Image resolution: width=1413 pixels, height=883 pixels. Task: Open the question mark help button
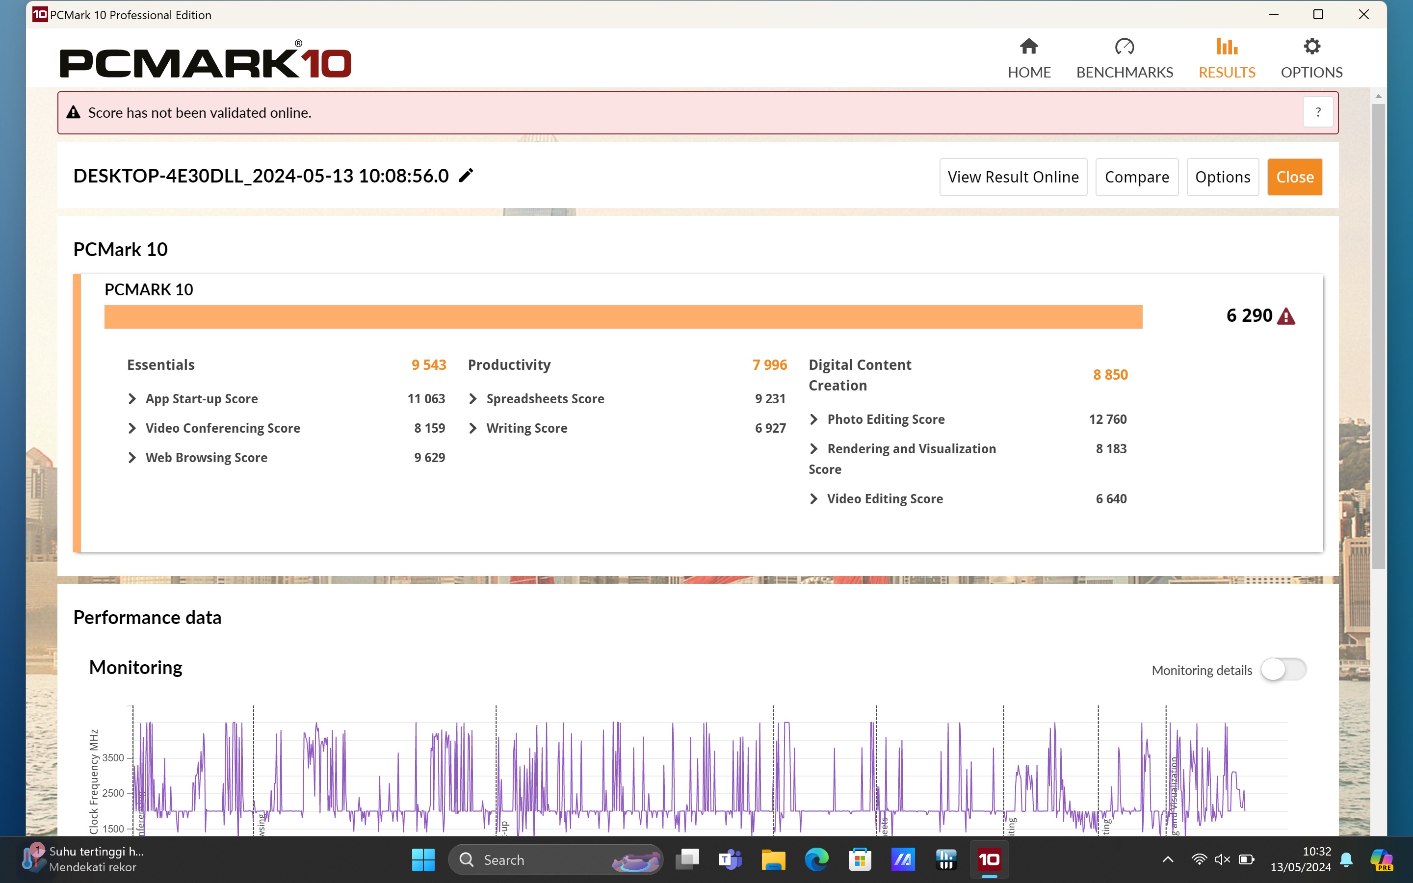click(x=1317, y=112)
